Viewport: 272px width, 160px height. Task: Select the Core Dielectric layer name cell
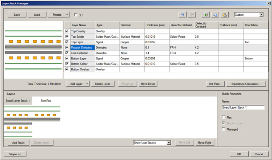[82, 53]
